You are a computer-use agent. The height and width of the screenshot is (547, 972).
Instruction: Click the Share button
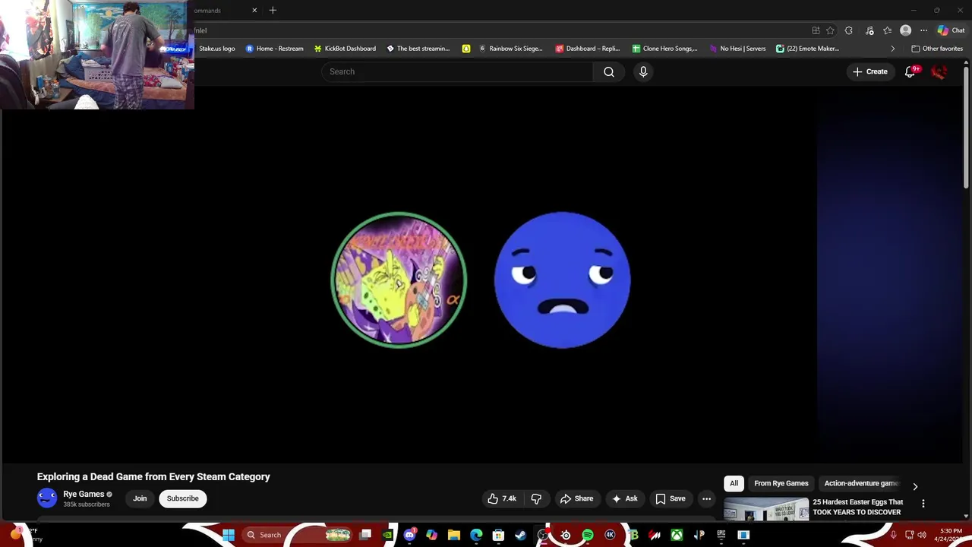pos(576,498)
